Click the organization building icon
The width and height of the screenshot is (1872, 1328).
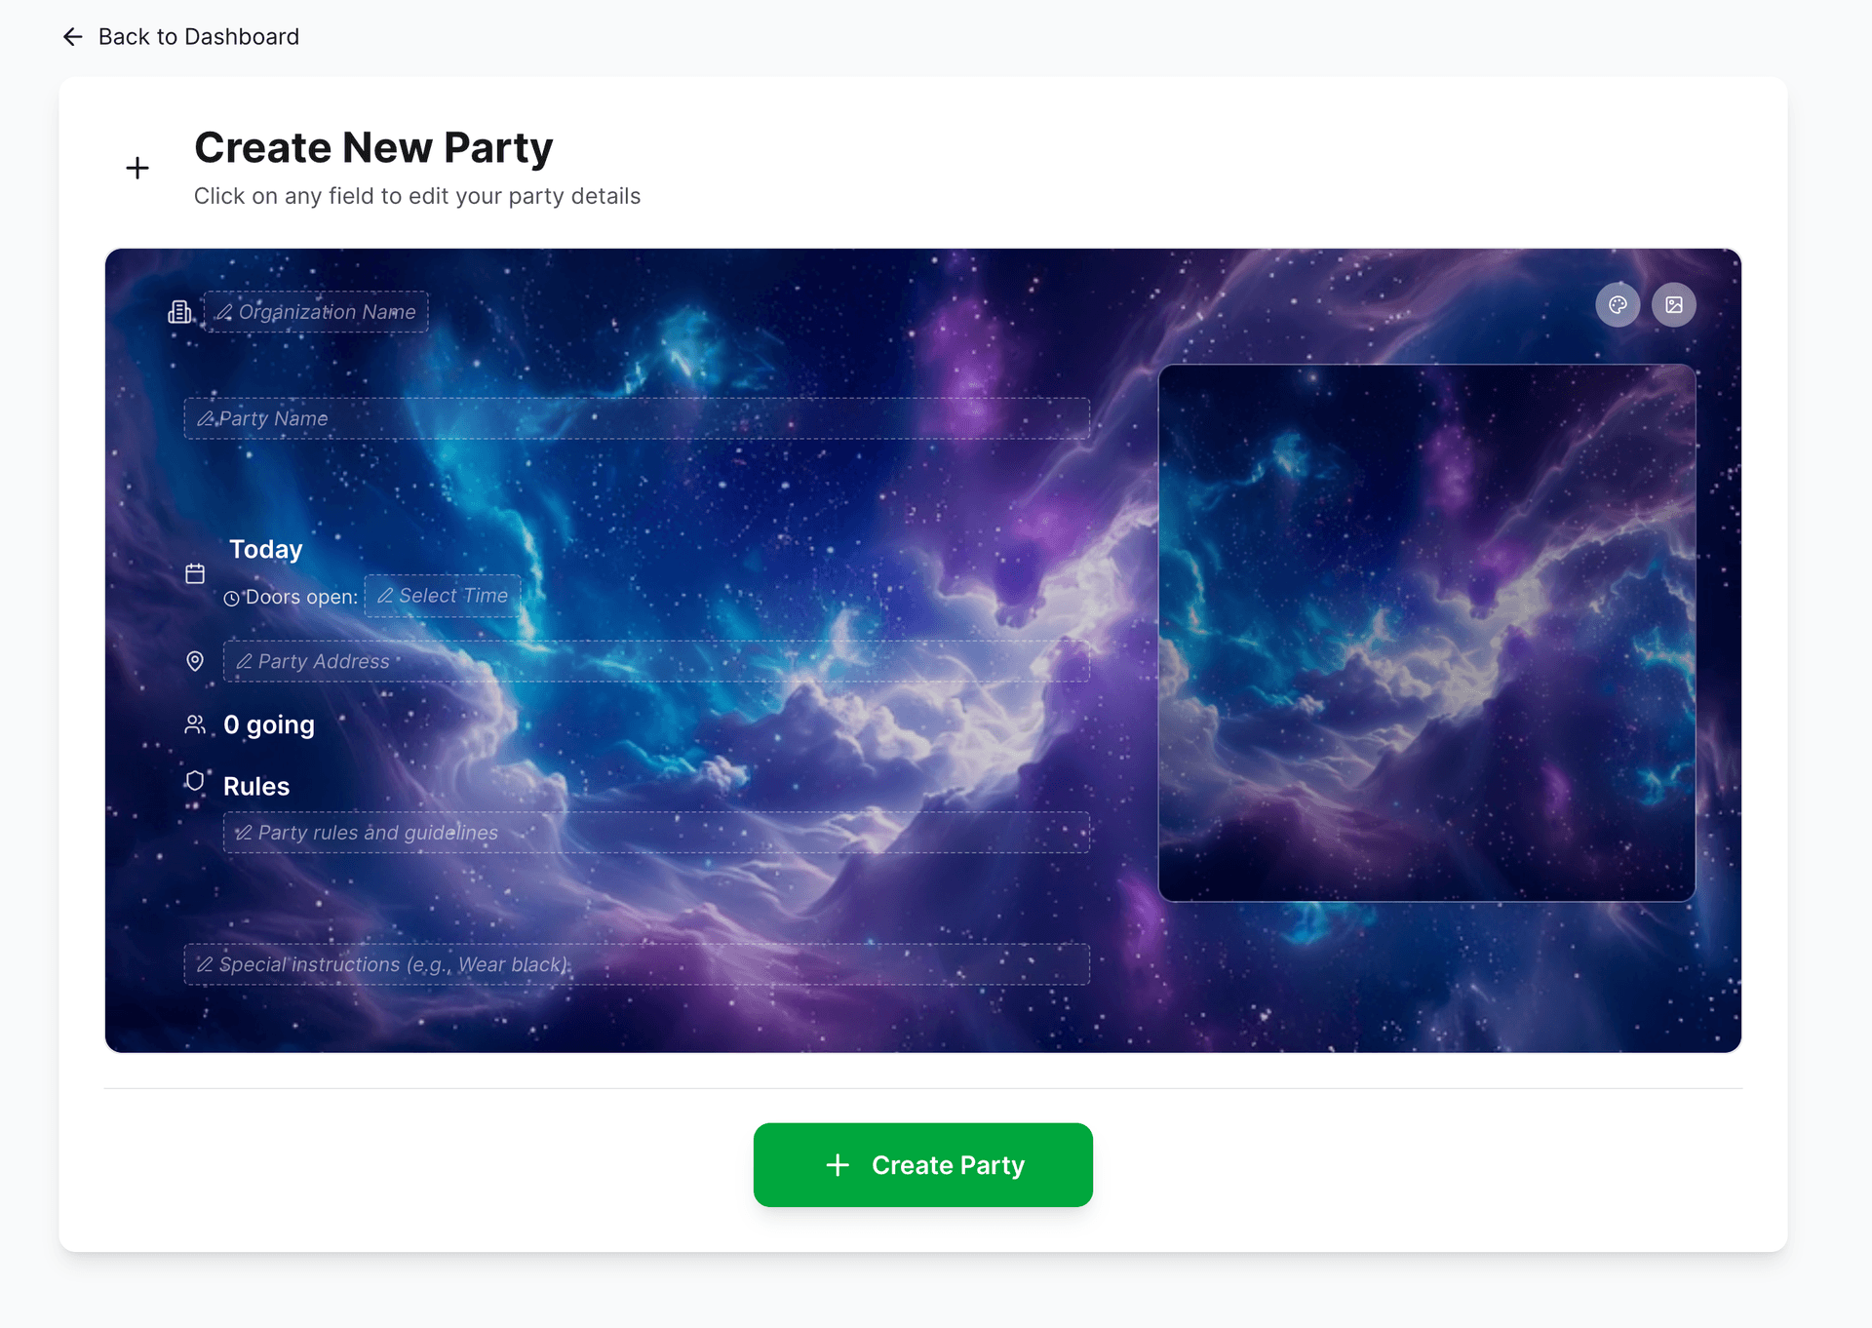click(179, 311)
